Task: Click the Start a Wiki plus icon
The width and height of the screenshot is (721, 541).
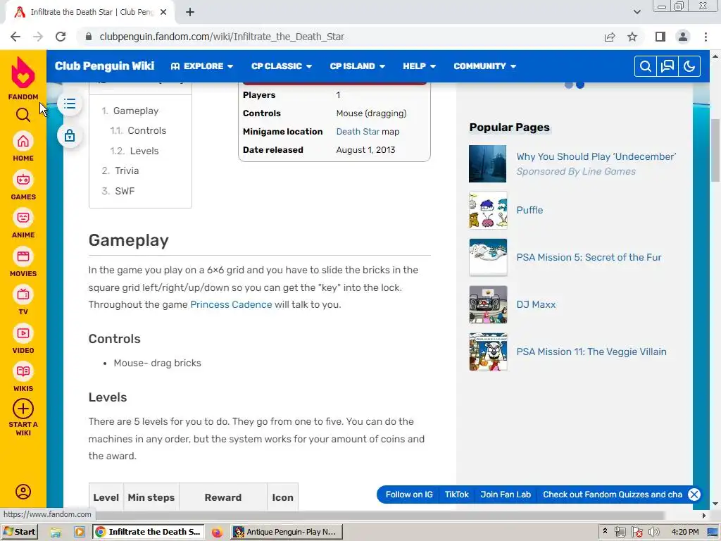Action: click(23, 409)
